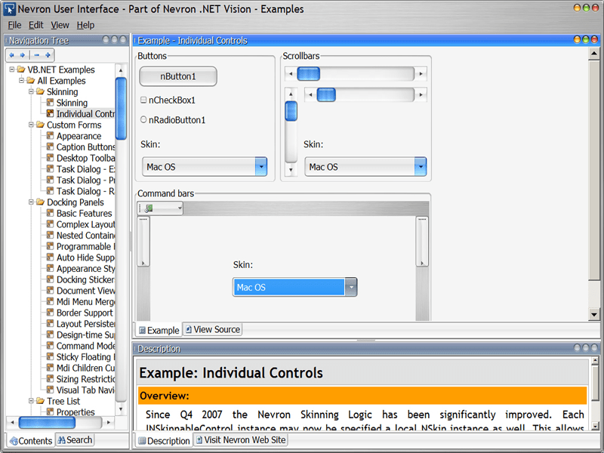Collapse the tree using the minus toolbar icon
The image size is (604, 453).
pyautogui.click(x=37, y=54)
